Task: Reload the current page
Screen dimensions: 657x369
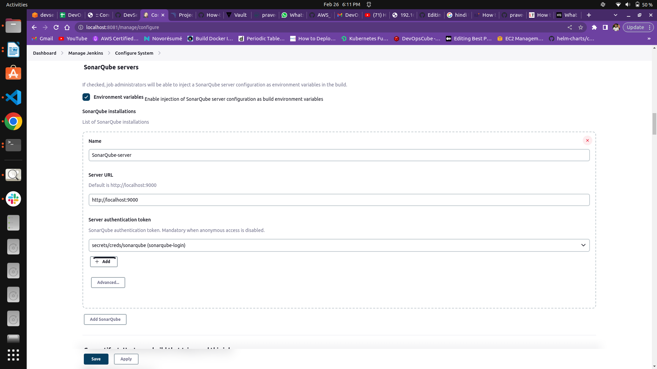Action: coord(56,27)
